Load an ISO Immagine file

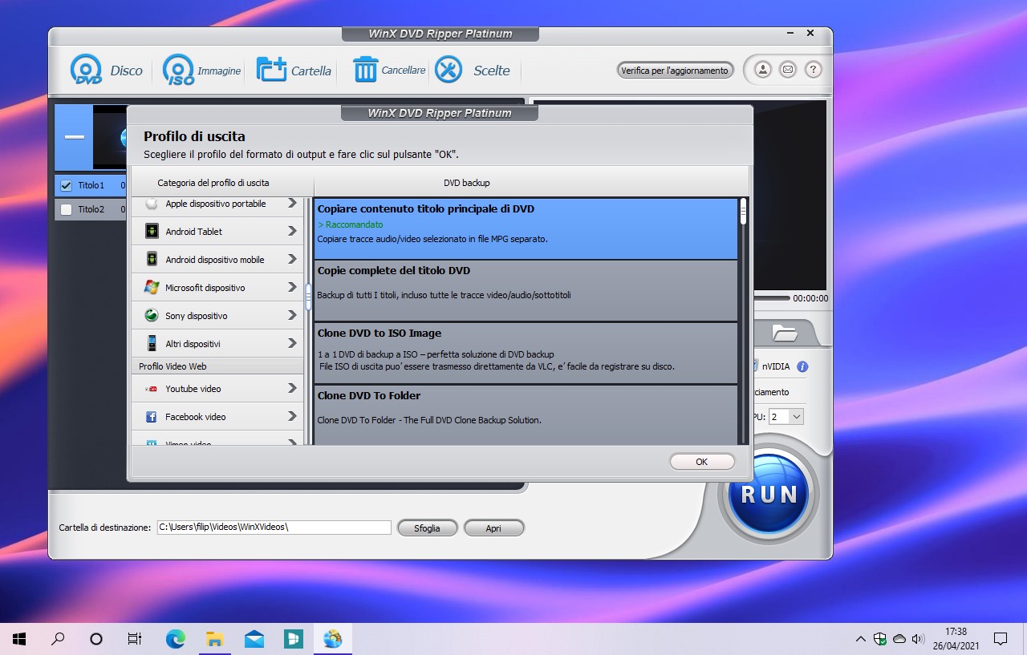tap(201, 71)
